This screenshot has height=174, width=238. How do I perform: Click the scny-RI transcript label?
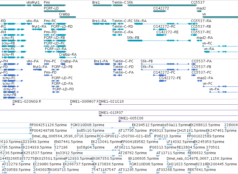[8, 55]
